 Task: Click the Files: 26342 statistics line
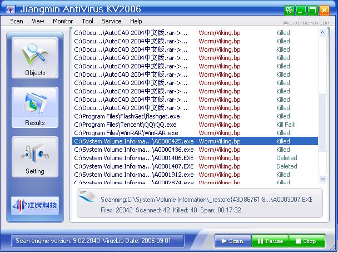[171, 210]
